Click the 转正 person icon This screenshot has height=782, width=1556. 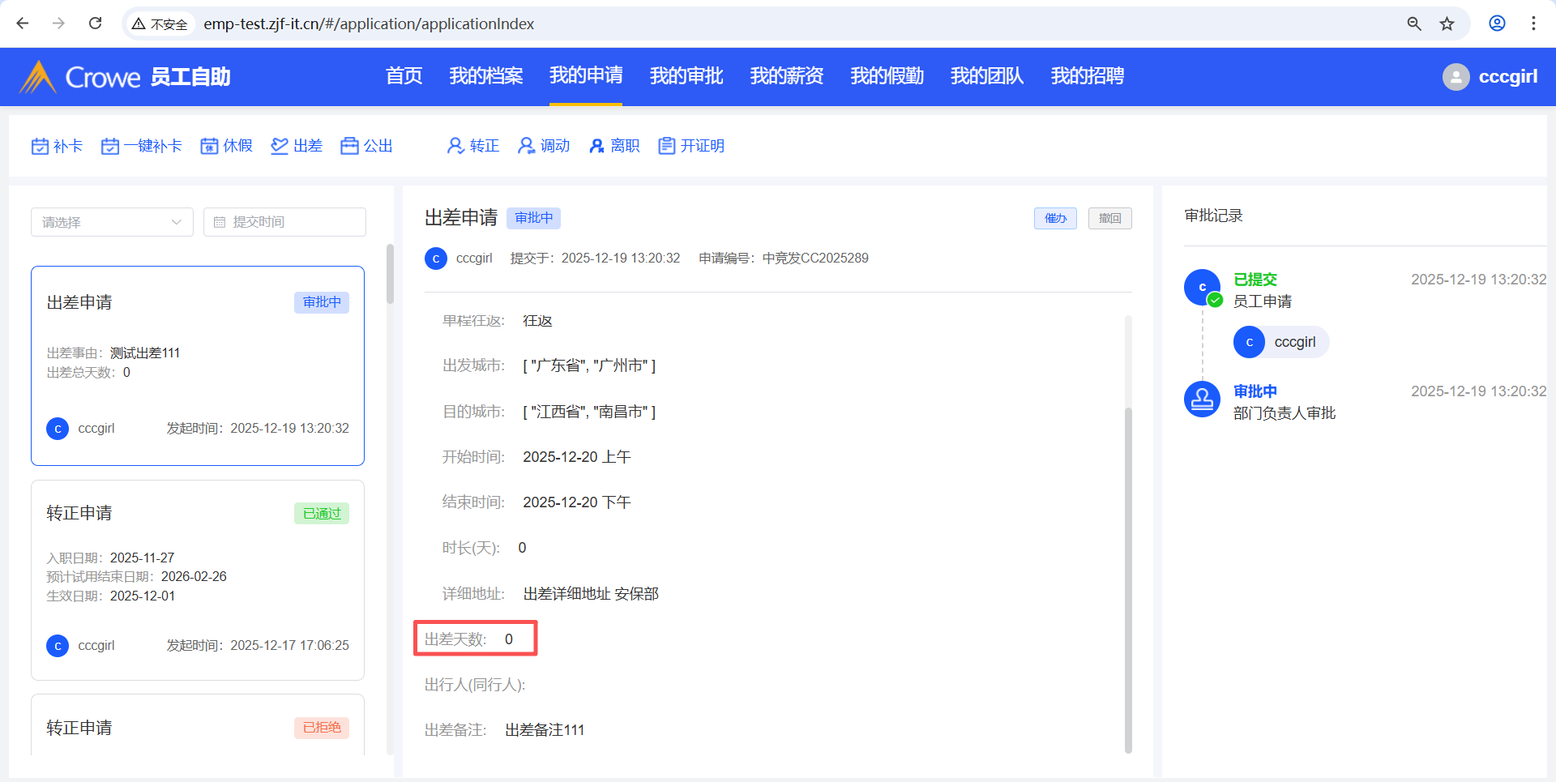[455, 146]
